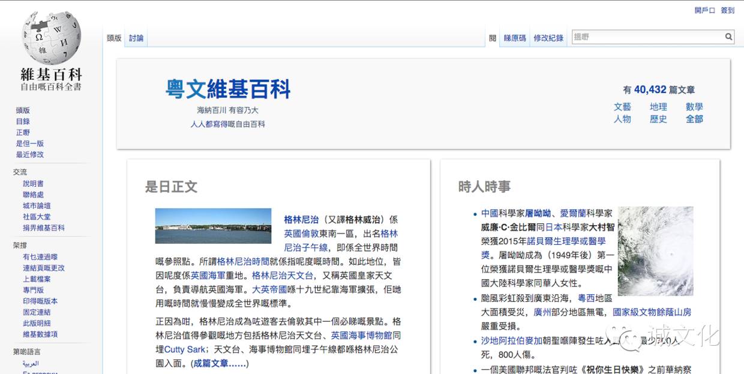Click 捐畀維基百科 donate link
Viewport: 744px width, 374px height.
coord(44,228)
